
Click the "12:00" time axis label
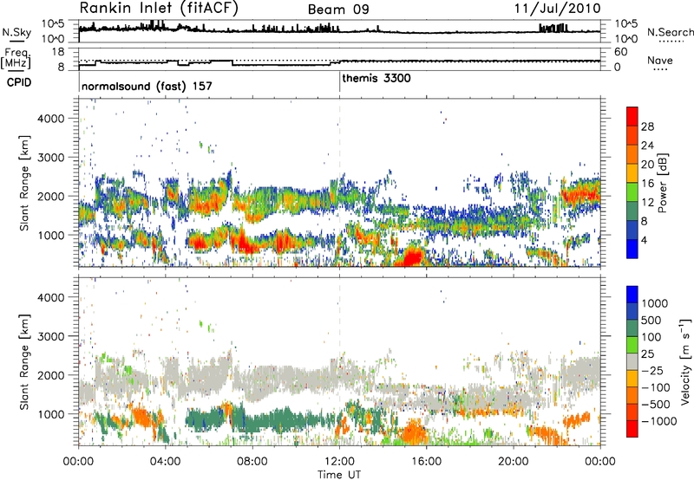click(339, 462)
